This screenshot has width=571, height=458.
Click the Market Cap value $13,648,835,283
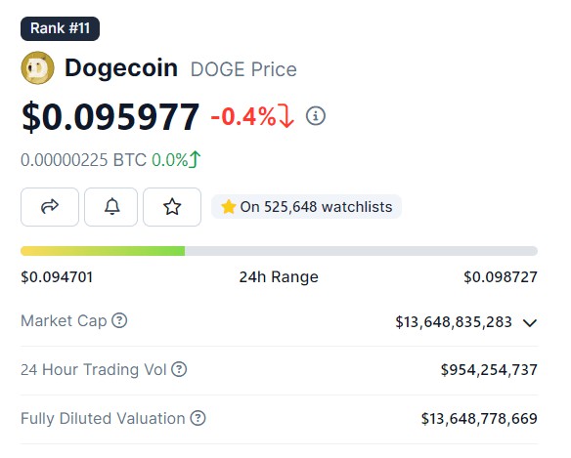[x=454, y=322]
